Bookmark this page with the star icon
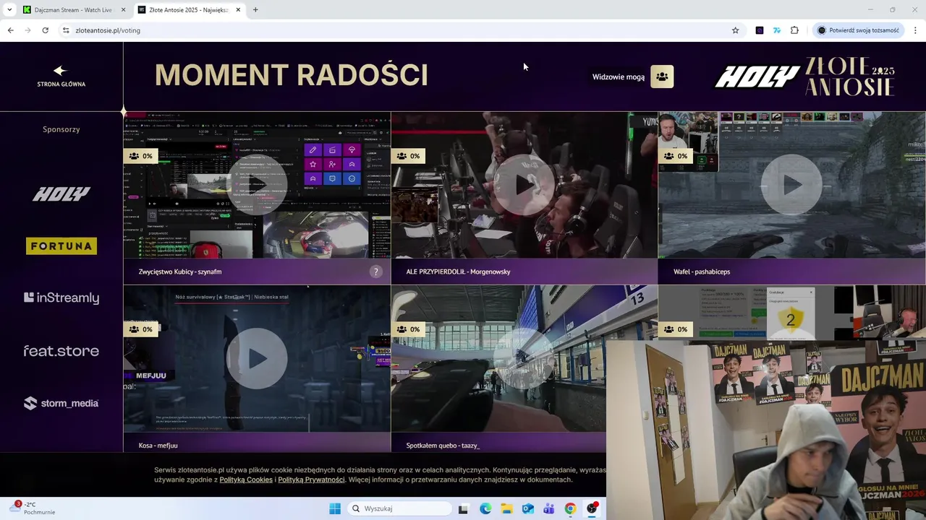 coord(736,30)
